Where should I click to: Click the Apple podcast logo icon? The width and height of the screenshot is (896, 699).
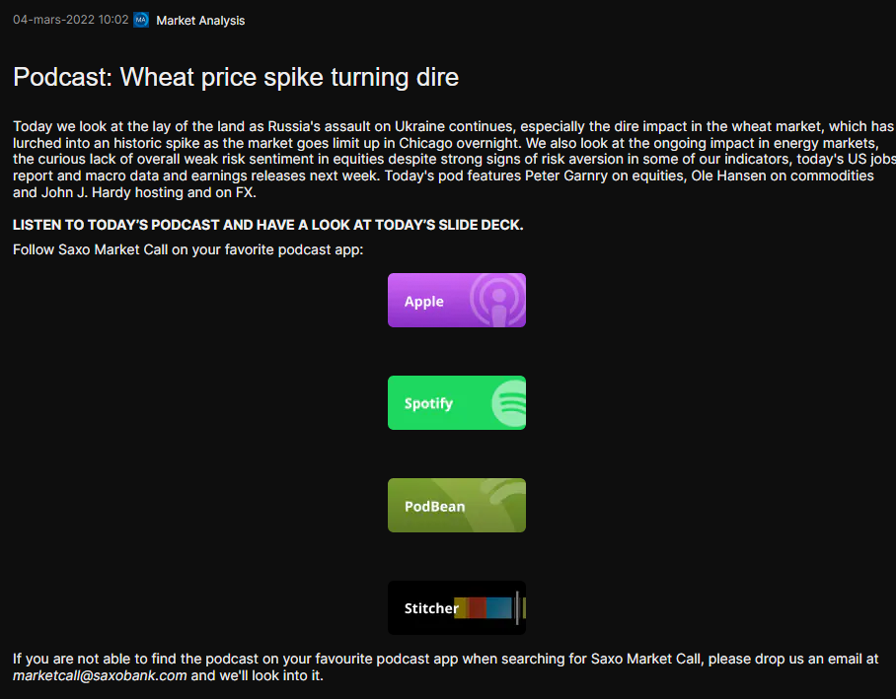pyautogui.click(x=498, y=300)
